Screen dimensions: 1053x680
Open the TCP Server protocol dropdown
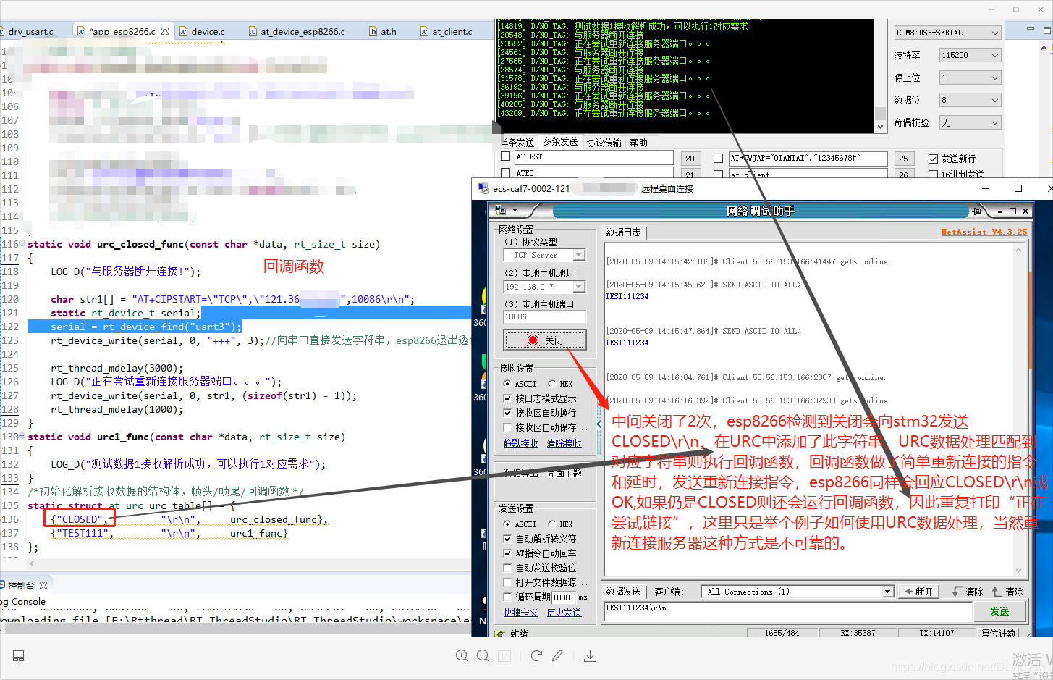point(578,255)
